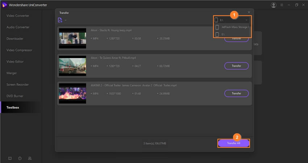Open the user guide book icon
The height and width of the screenshot is (163, 308).
click(x=10, y=158)
